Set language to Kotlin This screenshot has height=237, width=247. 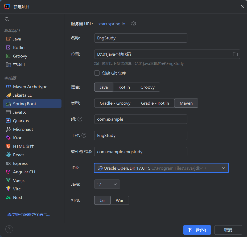tap(124, 87)
